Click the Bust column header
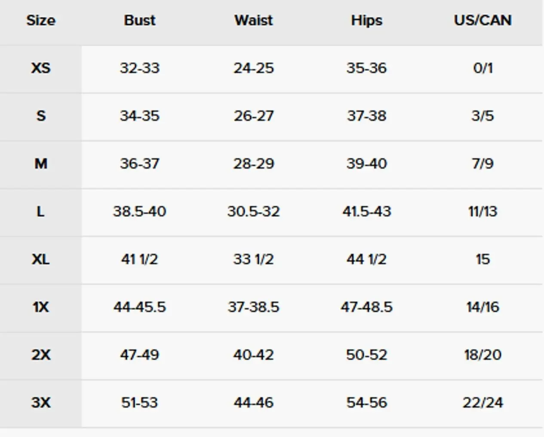The image size is (544, 437). [x=140, y=20]
